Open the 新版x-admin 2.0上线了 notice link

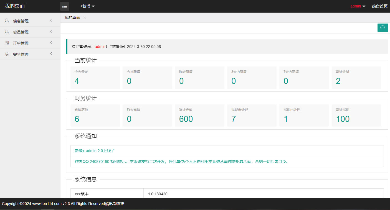click(x=95, y=151)
